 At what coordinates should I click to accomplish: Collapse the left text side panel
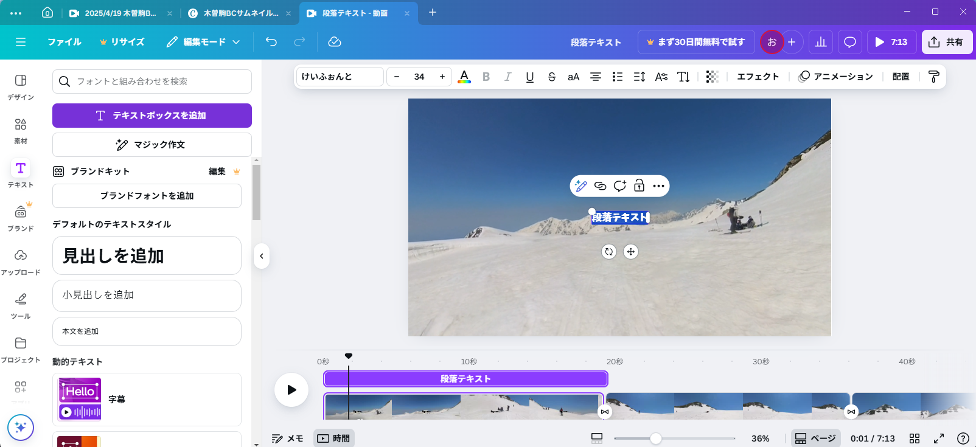(x=262, y=256)
